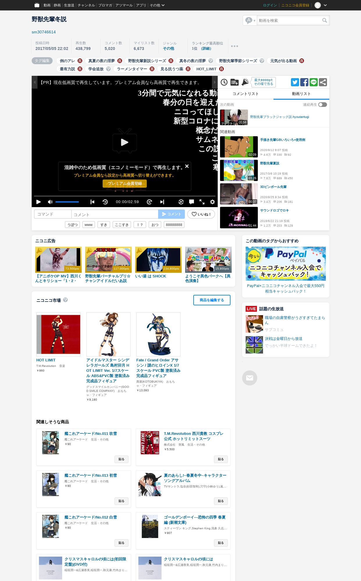Open the user avatar icon in header
The width and height of the screenshot is (361, 581).
click(318, 5)
